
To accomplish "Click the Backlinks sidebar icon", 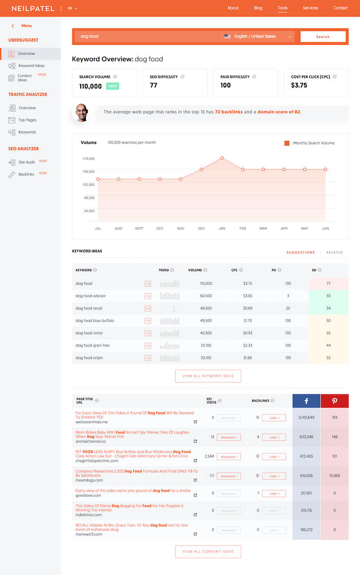I will coord(12,175).
